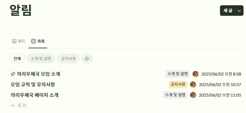Click the 새 글 button
The image size is (246, 113).
pyautogui.click(x=228, y=11)
